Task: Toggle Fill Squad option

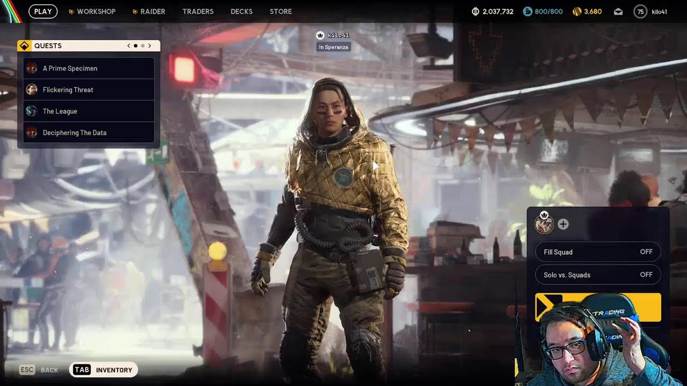Action: (x=598, y=252)
